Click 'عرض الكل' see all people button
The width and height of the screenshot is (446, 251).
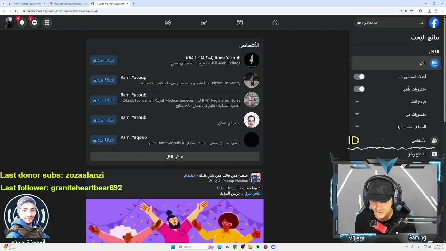click(175, 157)
